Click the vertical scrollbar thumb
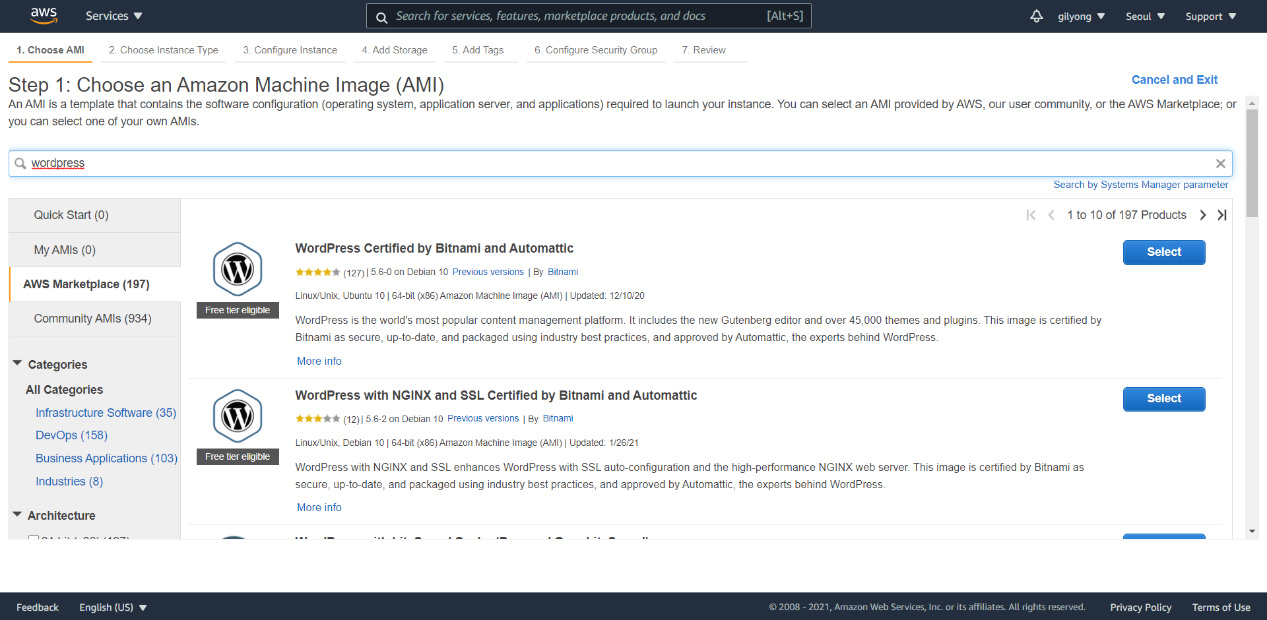The height and width of the screenshot is (620, 1267). pyautogui.click(x=1252, y=163)
